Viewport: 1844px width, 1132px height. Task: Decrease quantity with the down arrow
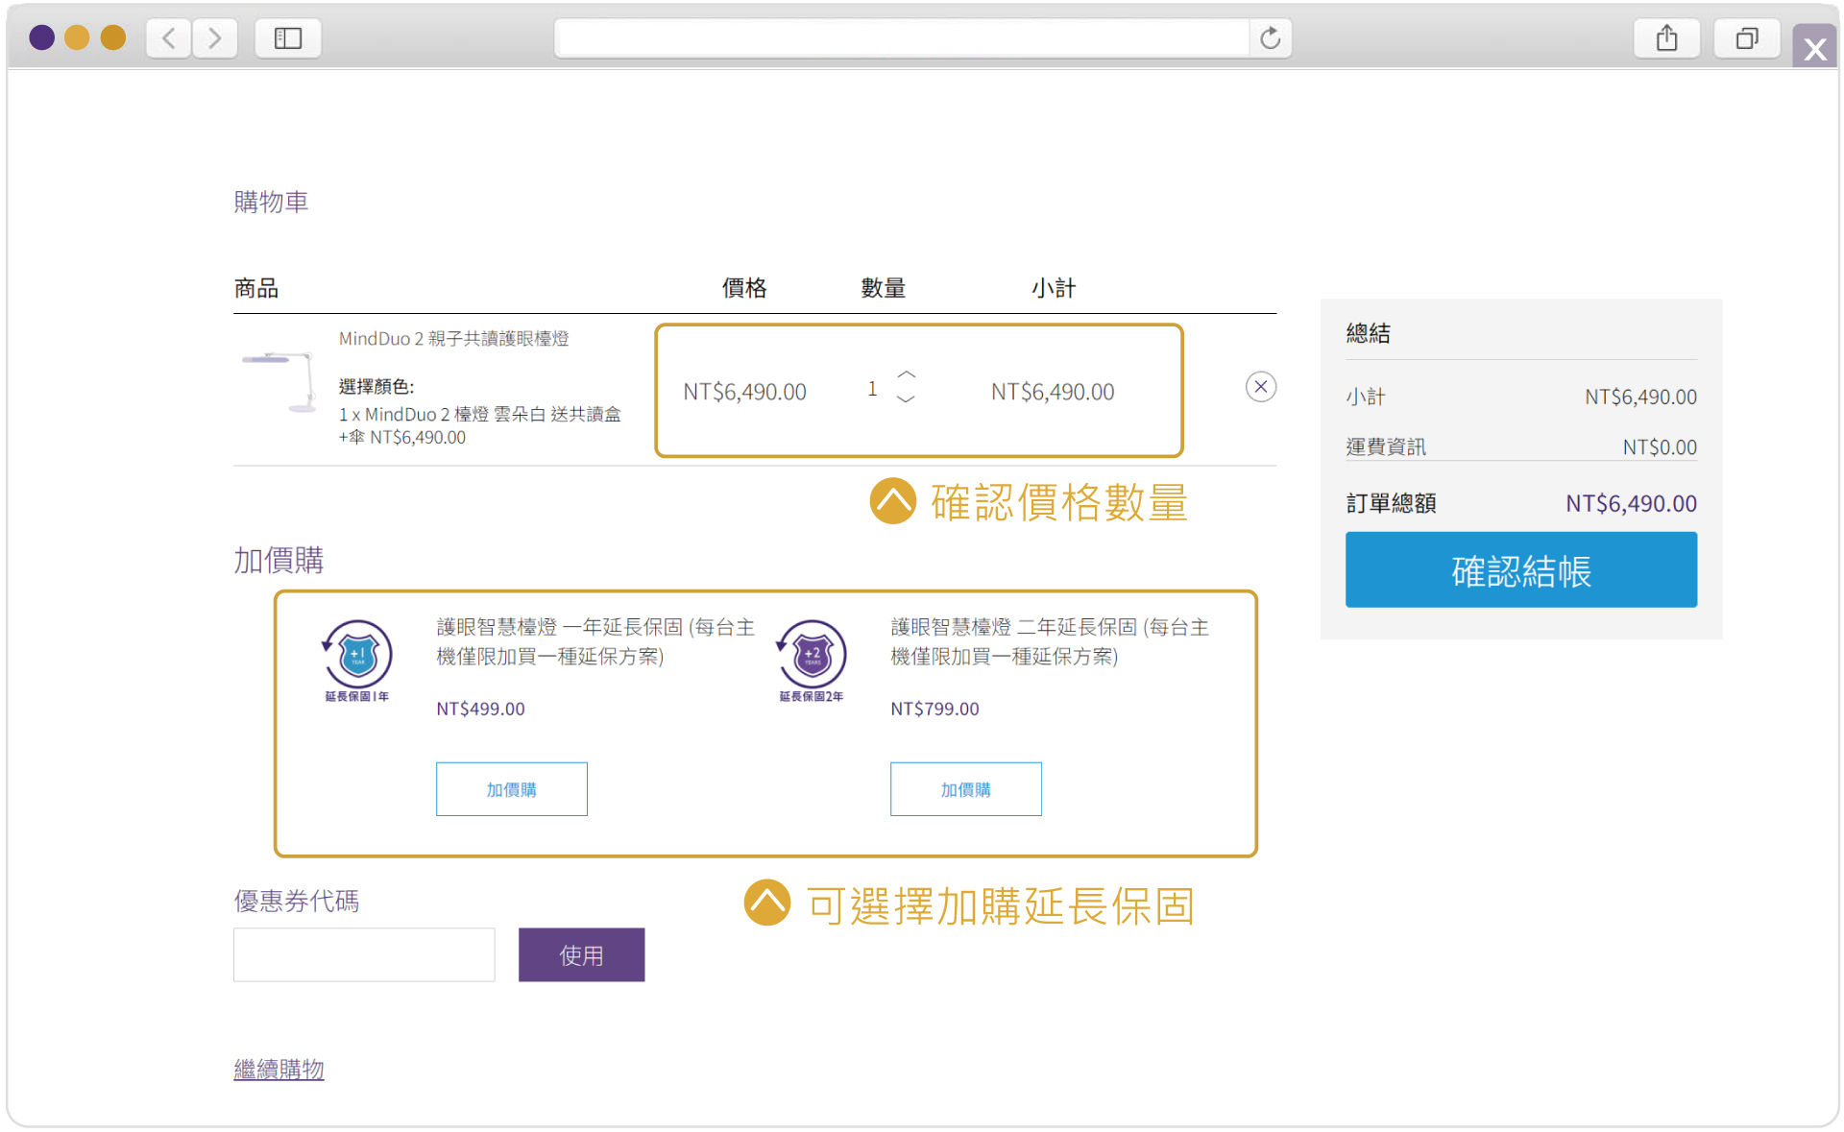pos(906,399)
